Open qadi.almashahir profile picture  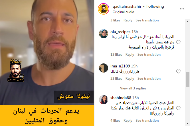point(104,9)
